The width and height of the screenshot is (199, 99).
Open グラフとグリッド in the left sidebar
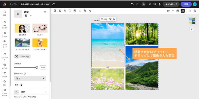coord(5,93)
